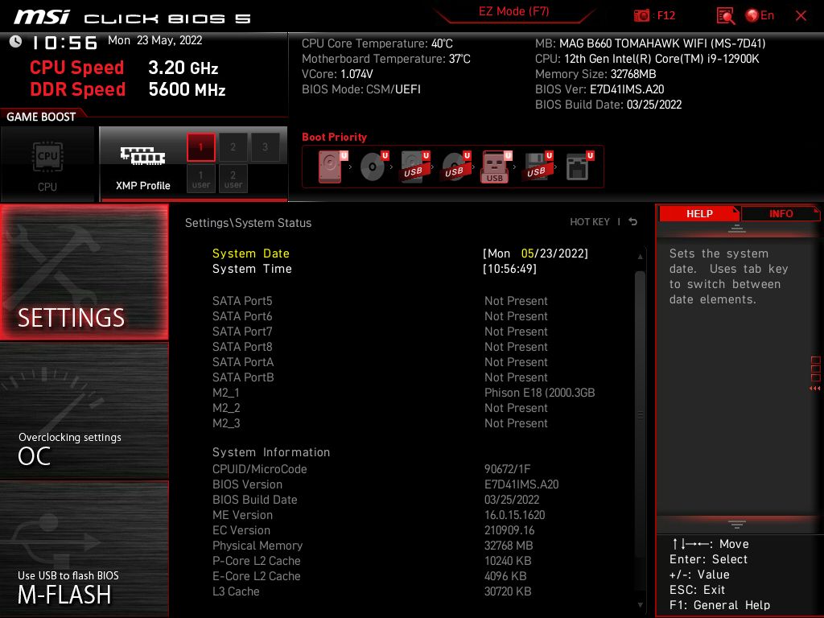Screen dimensions: 824x618
Task: Click the help panel bottom grip handle
Action: [737, 524]
